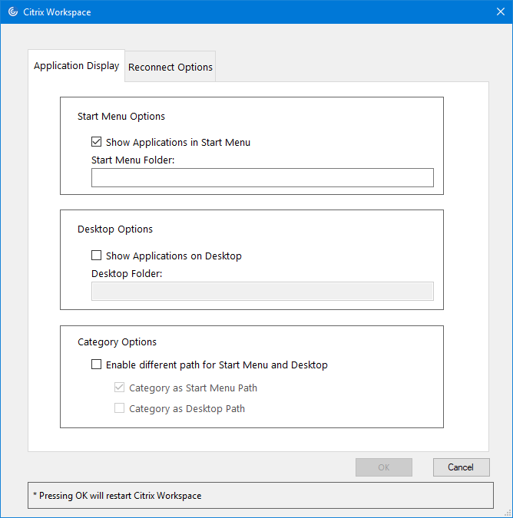Click the Category Options heading
This screenshot has height=518, width=513.
pyautogui.click(x=117, y=342)
